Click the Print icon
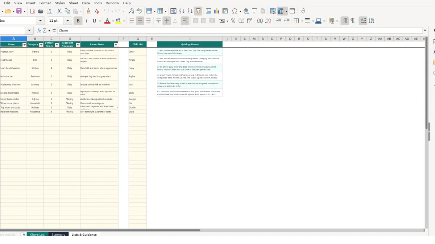This screenshot has width=435, height=244. [41, 11]
